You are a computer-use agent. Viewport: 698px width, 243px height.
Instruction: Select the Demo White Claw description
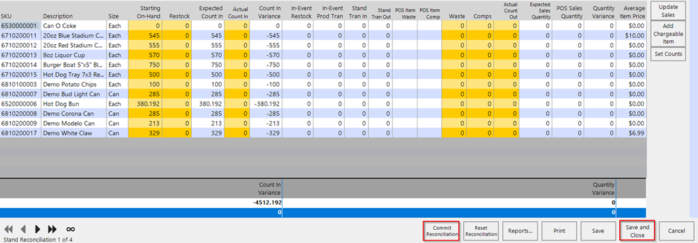coord(74,133)
